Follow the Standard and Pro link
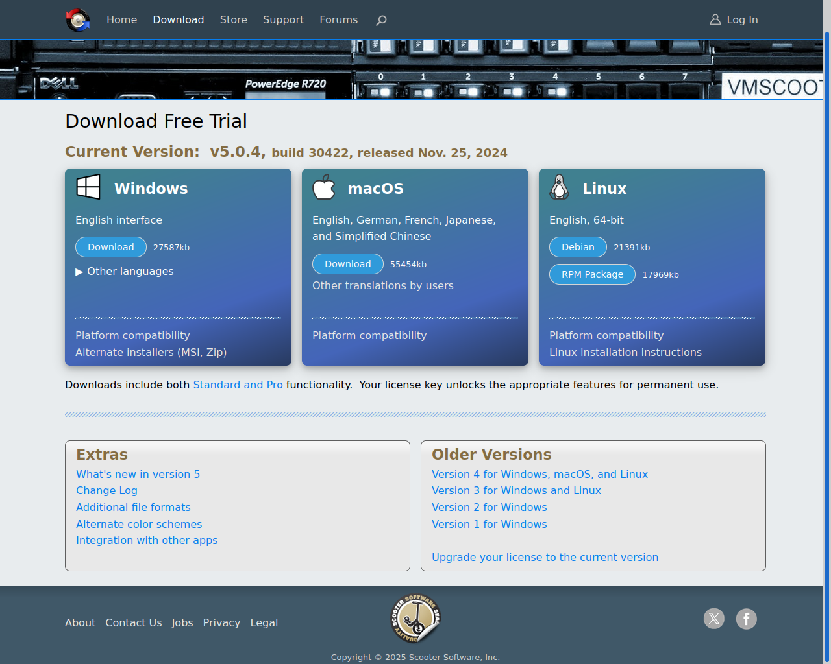 (x=238, y=385)
